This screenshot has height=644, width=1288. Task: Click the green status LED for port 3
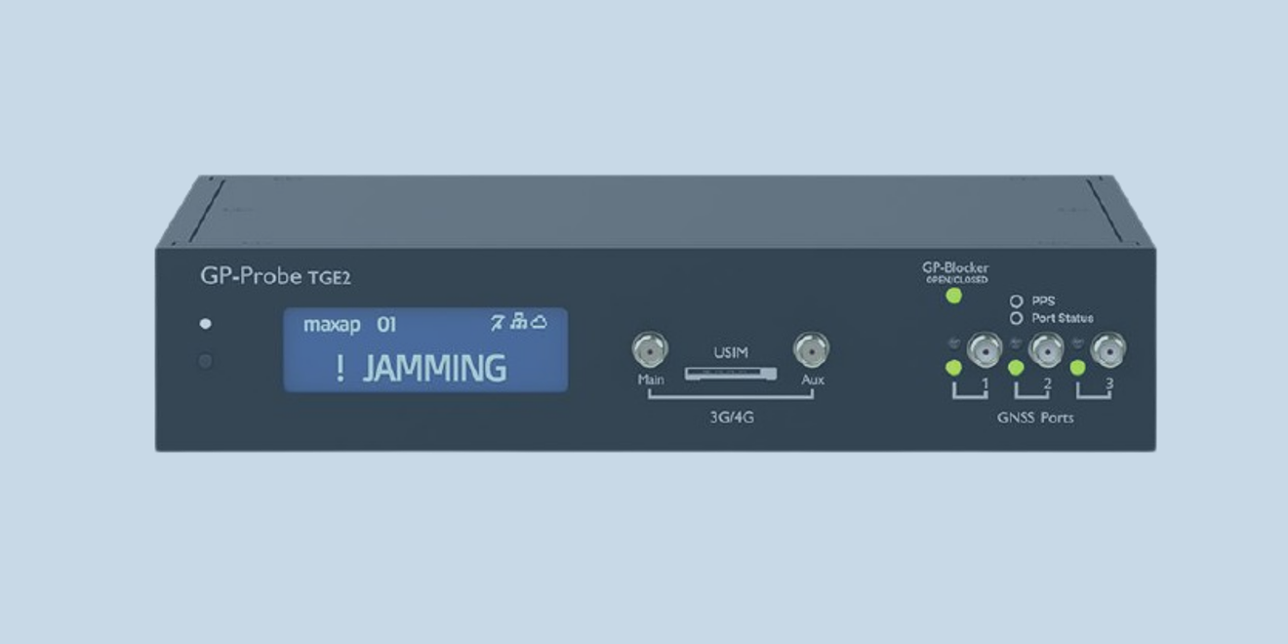click(x=1078, y=368)
